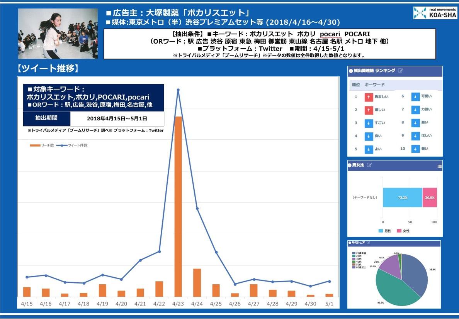Click the Pocari Sweat ad photo thumbnail

pyautogui.click(x=58, y=34)
